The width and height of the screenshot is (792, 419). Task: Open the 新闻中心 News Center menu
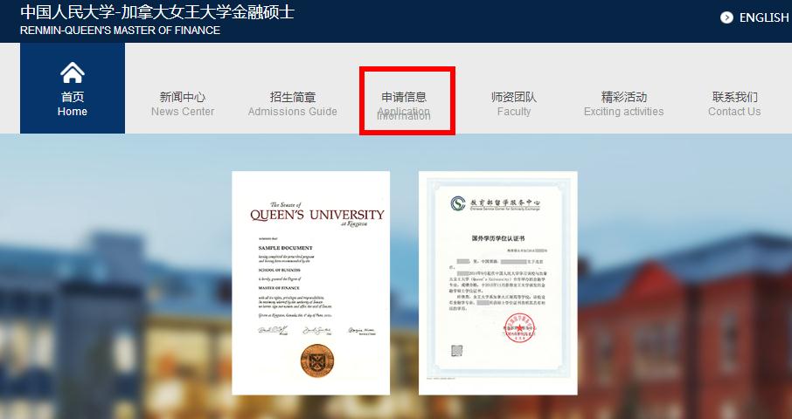[182, 103]
